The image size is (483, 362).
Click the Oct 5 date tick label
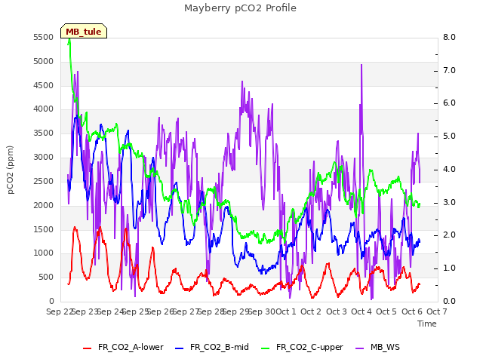[x=386, y=311]
